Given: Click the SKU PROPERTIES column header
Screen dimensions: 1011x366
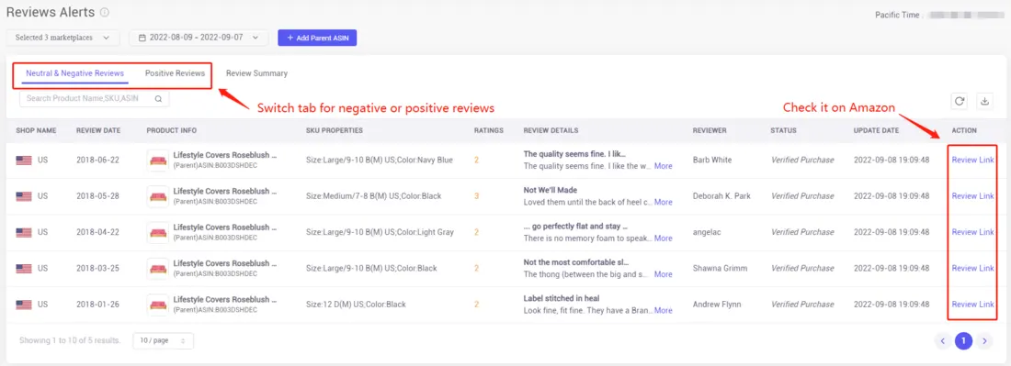Looking at the screenshot, I should [334, 130].
